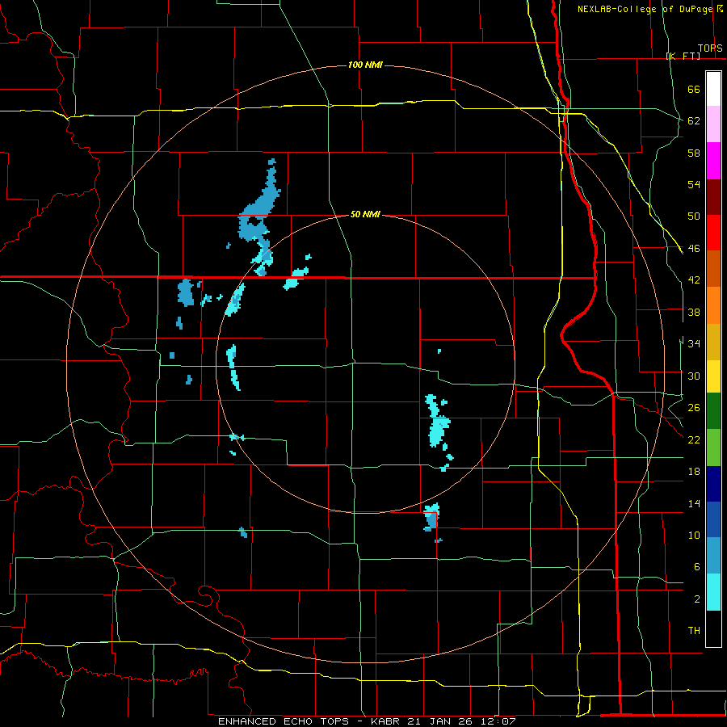This screenshot has width=727, height=727.
Task: Click the 26 legend value
Action: [x=694, y=408]
